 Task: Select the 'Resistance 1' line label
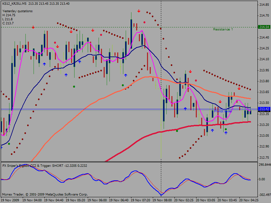click(223, 29)
